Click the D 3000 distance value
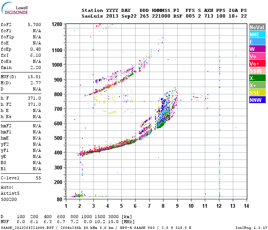 (113, 217)
